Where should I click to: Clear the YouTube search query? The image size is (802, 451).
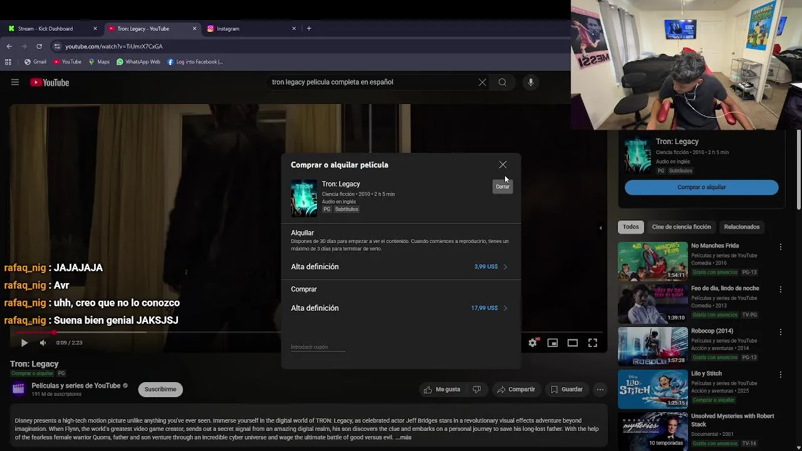point(482,82)
